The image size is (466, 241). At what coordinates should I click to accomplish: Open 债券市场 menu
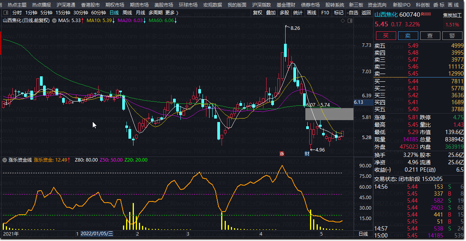[x=310, y=5]
